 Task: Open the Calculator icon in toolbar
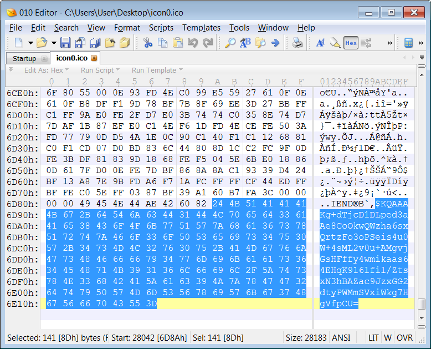coord(409,43)
